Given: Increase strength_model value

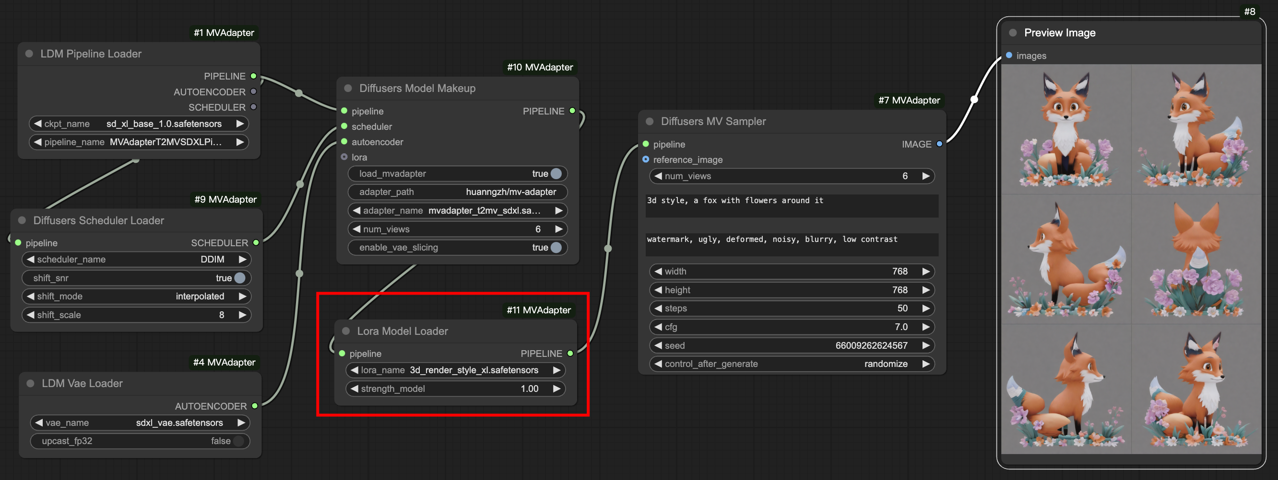Looking at the screenshot, I should click(x=556, y=389).
